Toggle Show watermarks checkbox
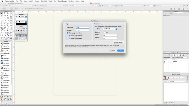The image size is (189, 106). pos(70,39)
